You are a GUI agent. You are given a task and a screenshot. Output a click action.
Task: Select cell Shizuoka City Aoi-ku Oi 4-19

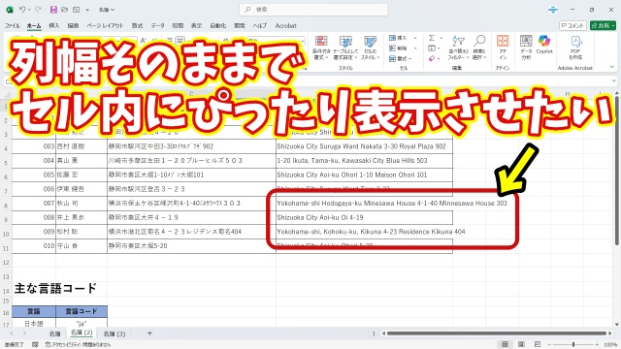365,217
